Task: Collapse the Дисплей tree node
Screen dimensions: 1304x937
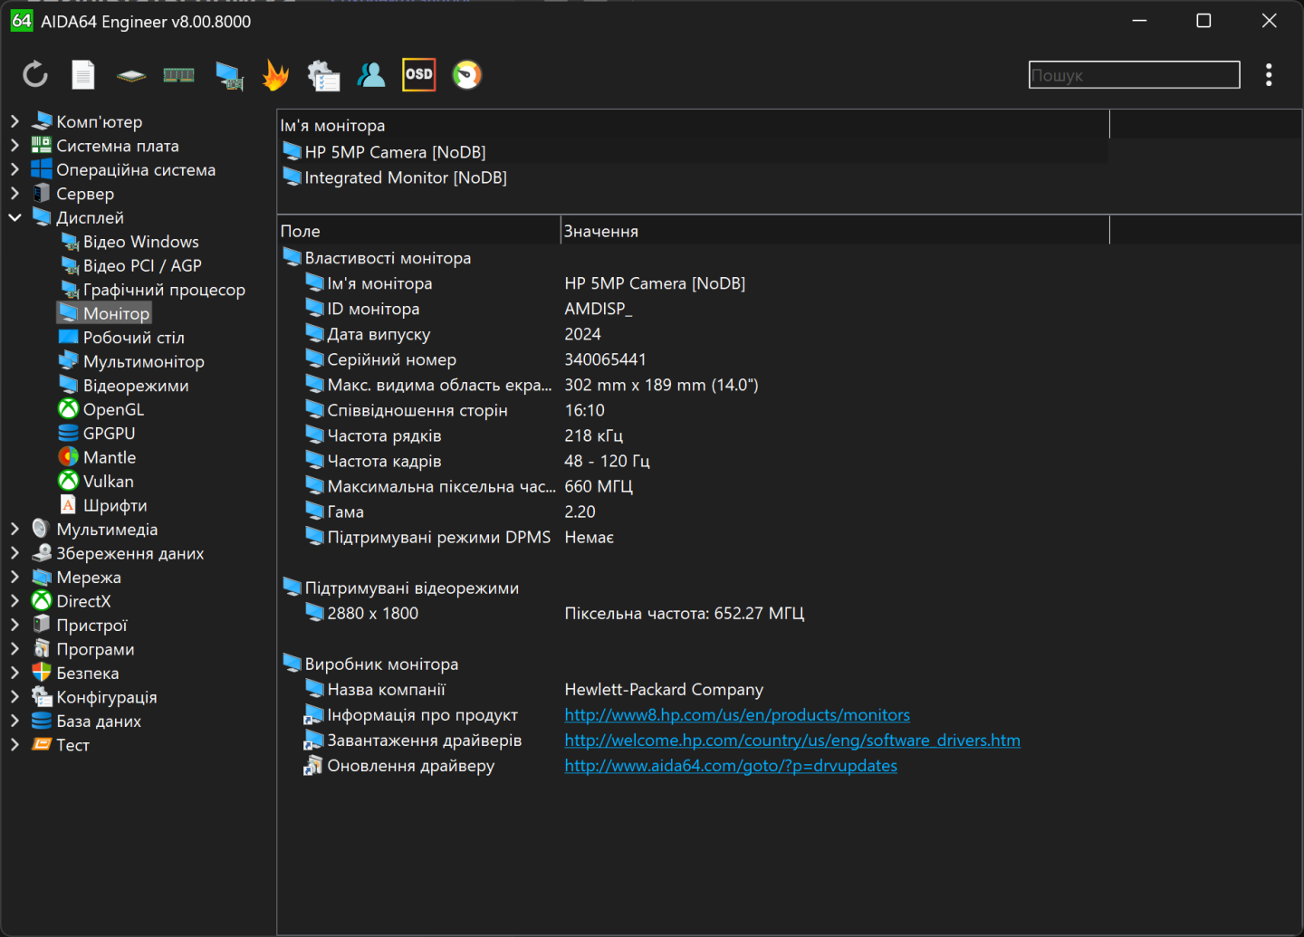Action: [15, 218]
